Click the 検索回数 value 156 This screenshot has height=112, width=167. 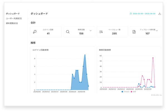click(x=81, y=34)
